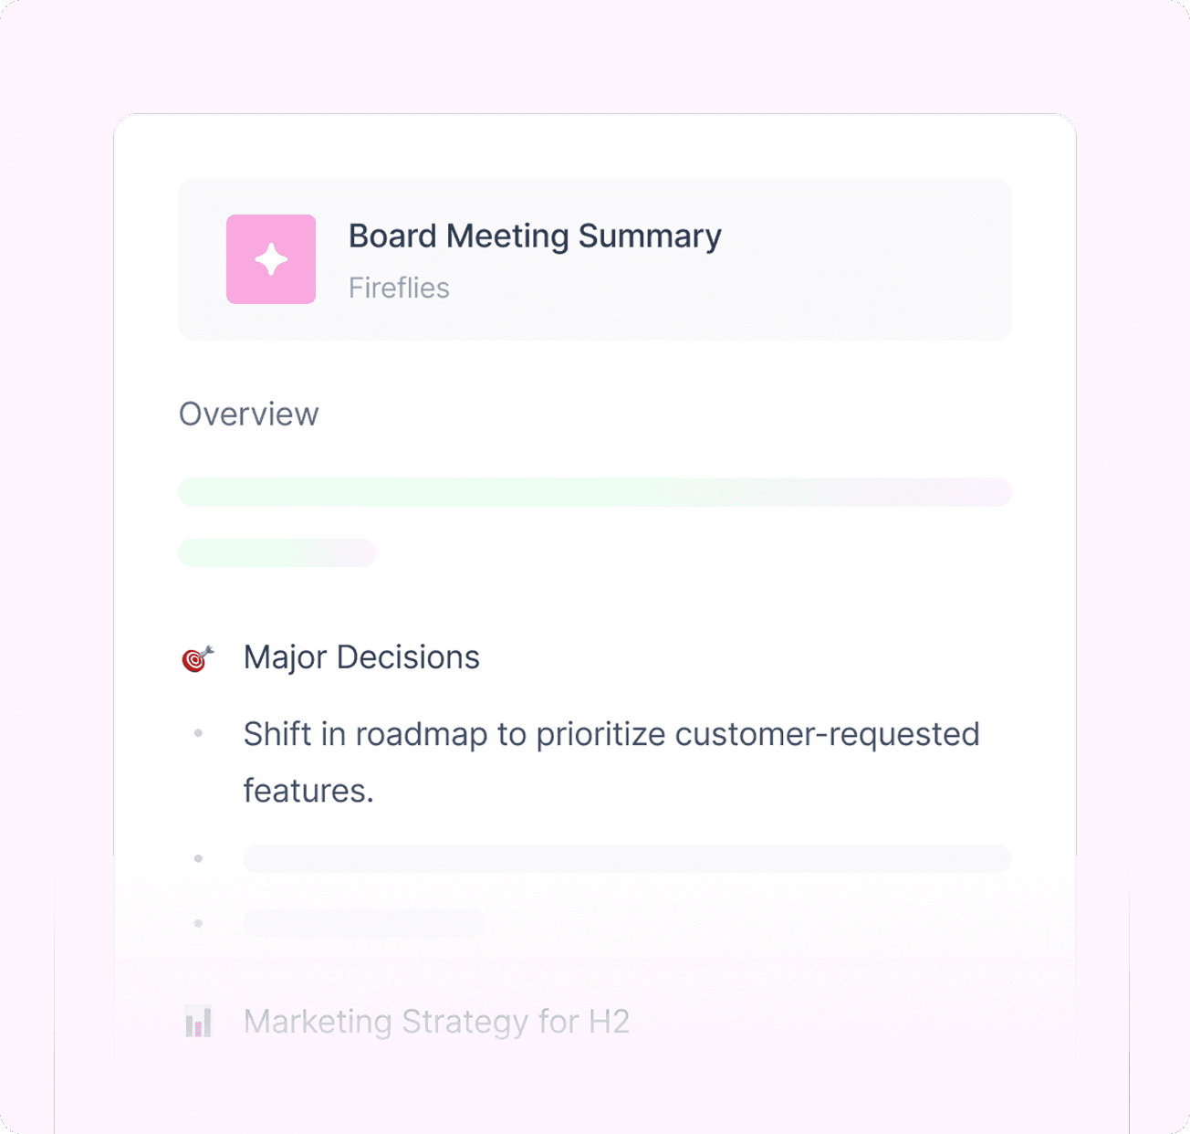Click the white star inside the pink square
The height and width of the screenshot is (1134, 1190).
(271, 259)
